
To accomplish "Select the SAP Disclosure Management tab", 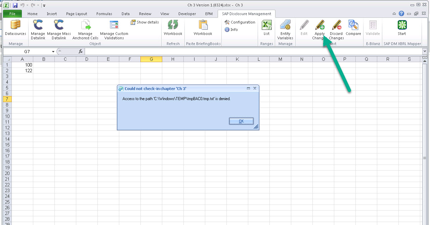I will point(247,14).
